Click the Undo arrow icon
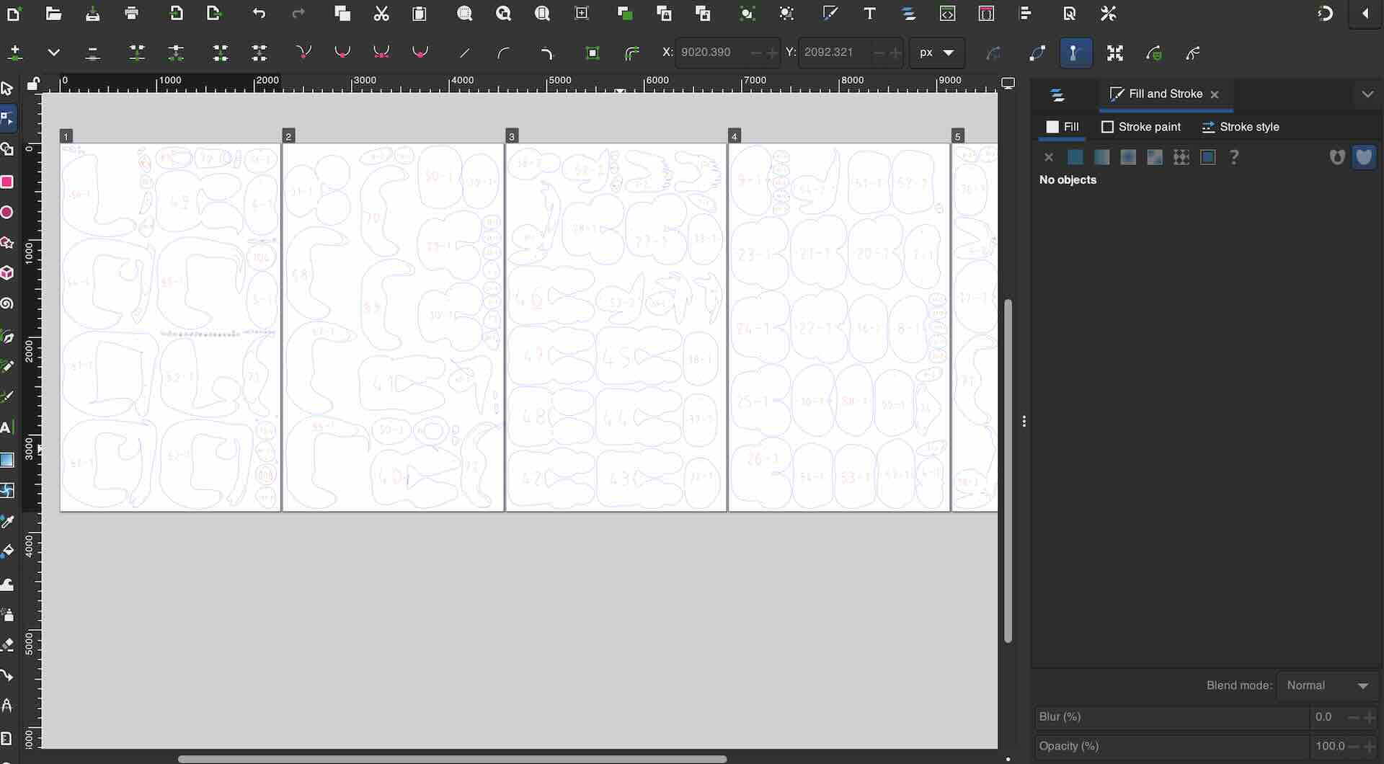The height and width of the screenshot is (764, 1384). (x=259, y=14)
